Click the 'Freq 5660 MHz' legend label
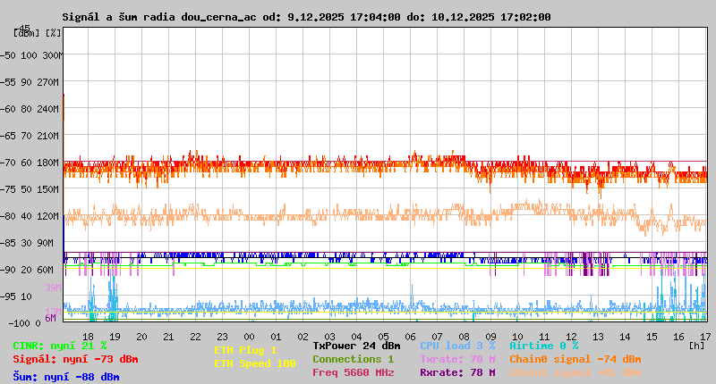 tap(354, 372)
